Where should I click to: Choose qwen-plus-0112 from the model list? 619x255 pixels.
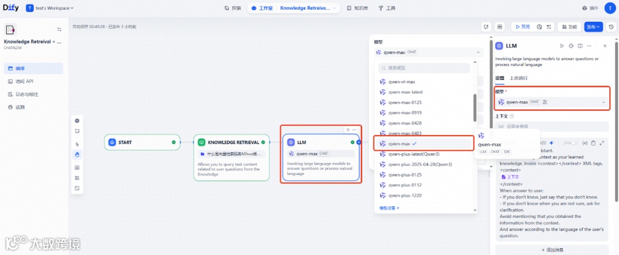[x=424, y=185]
